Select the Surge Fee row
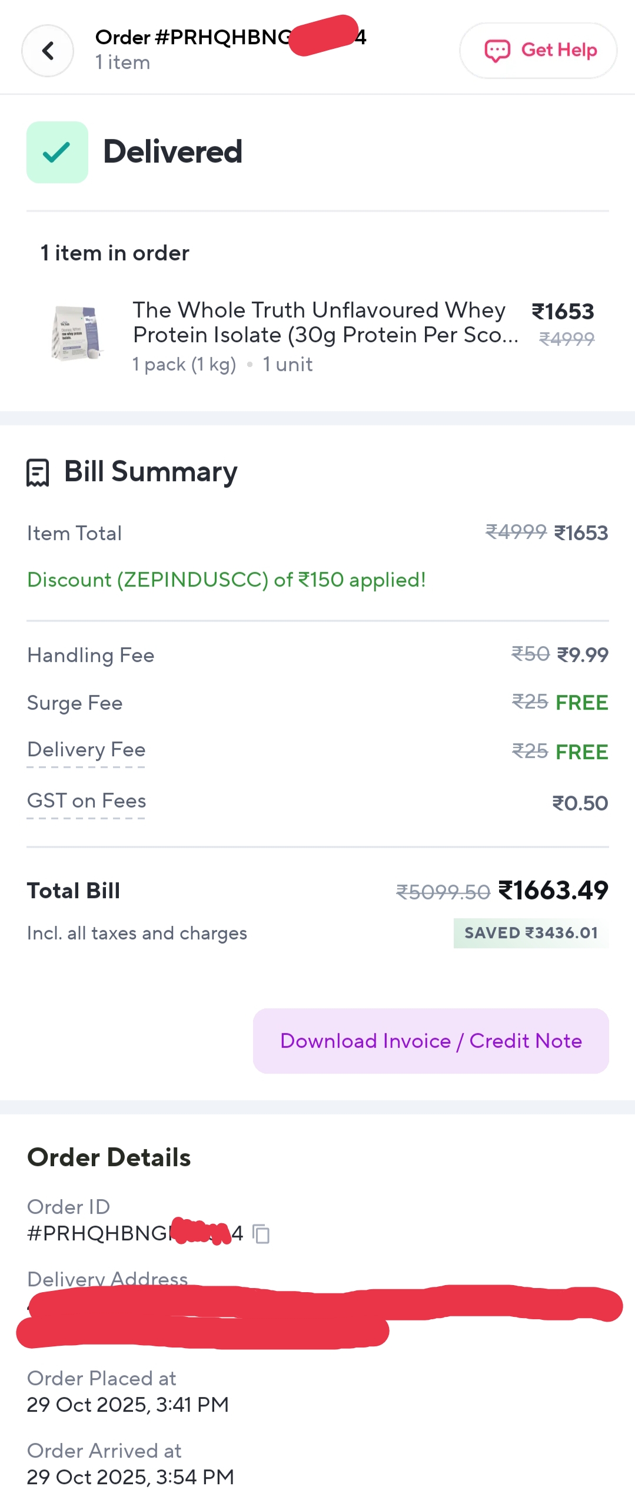Image resolution: width=635 pixels, height=1503 pixels. coord(317,702)
